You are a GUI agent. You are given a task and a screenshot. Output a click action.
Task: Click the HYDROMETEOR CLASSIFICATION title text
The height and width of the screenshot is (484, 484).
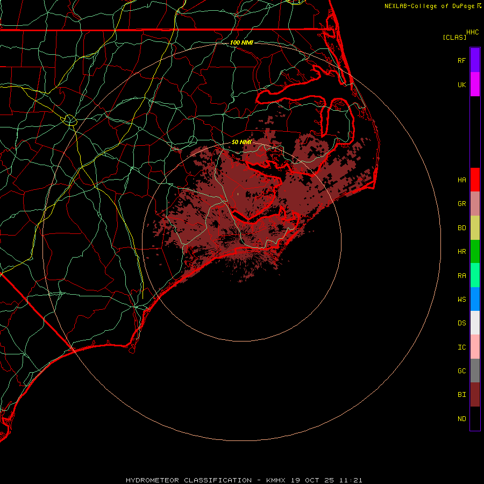[189, 480]
